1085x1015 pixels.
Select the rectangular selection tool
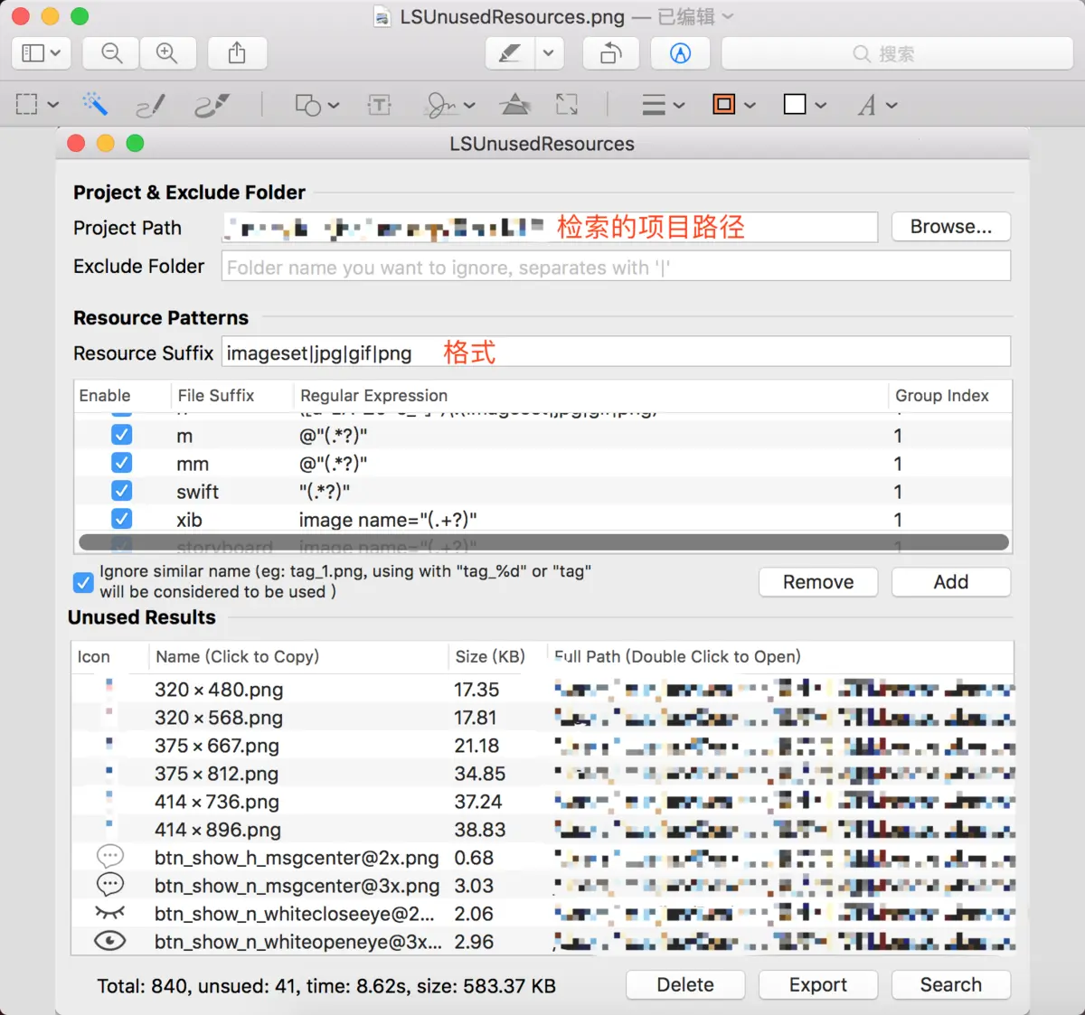[27, 105]
